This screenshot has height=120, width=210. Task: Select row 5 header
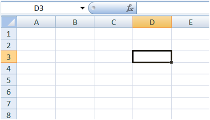point(9,80)
